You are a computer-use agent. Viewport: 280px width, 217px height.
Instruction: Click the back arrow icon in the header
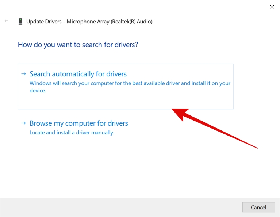click(7, 21)
